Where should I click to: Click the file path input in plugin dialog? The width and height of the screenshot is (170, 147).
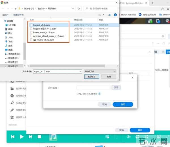click(x=93, y=87)
